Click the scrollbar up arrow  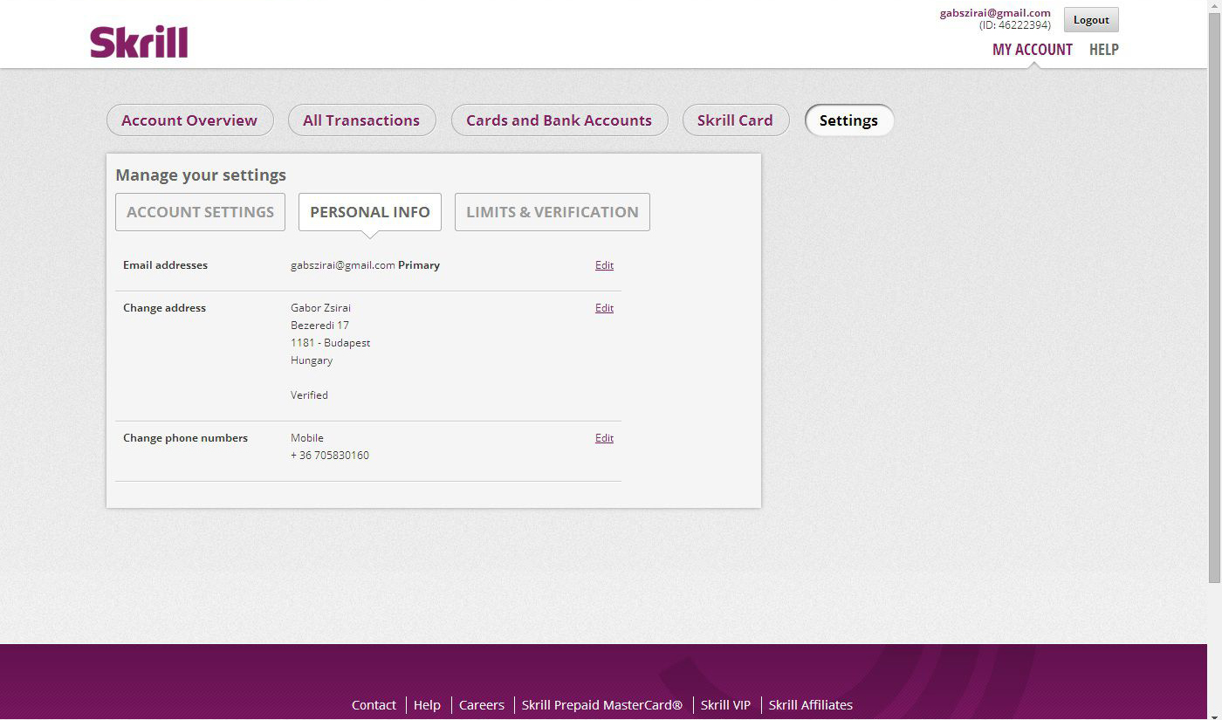[1214, 7]
